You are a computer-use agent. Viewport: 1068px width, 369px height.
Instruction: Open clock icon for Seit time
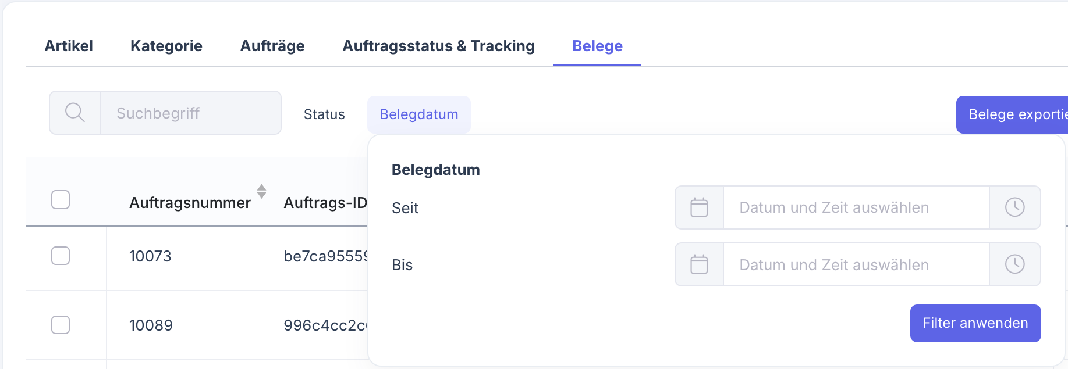click(1014, 207)
